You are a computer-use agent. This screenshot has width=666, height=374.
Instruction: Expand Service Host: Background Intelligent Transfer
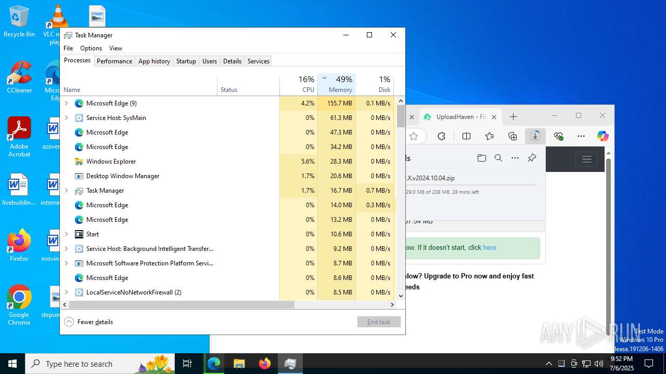pos(66,249)
